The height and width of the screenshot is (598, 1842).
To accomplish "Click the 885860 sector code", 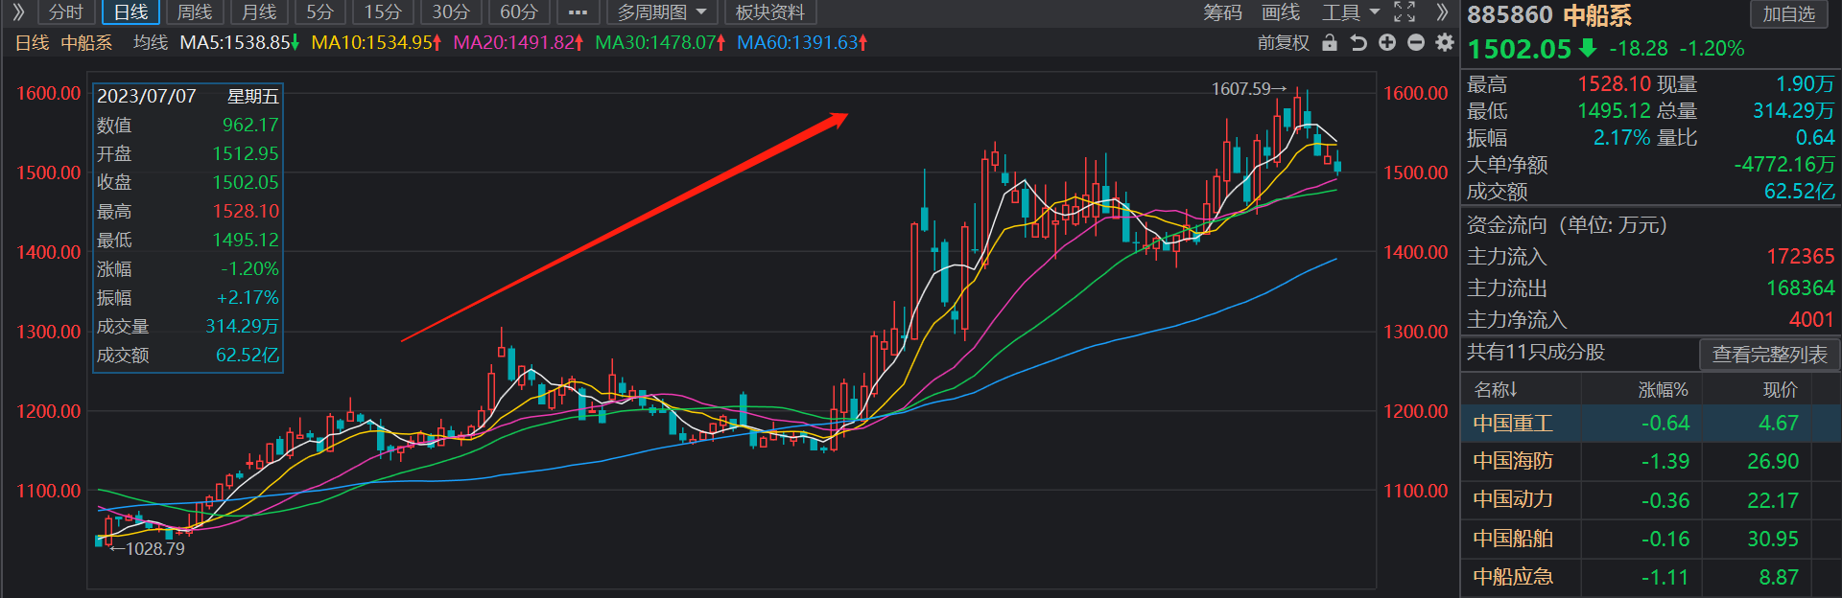I will point(1510,15).
